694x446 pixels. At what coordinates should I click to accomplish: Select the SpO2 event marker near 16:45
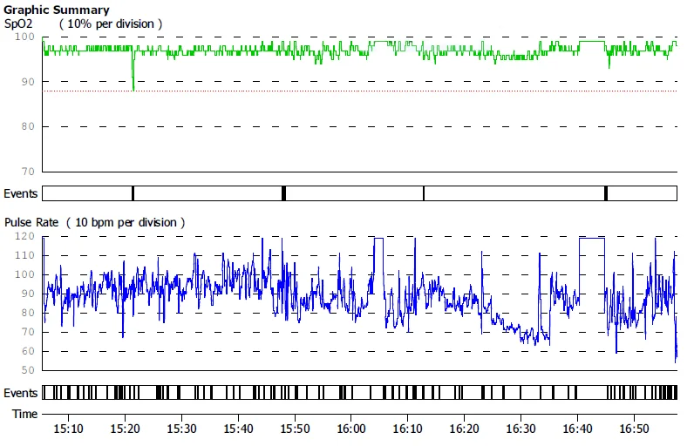pyautogui.click(x=606, y=193)
